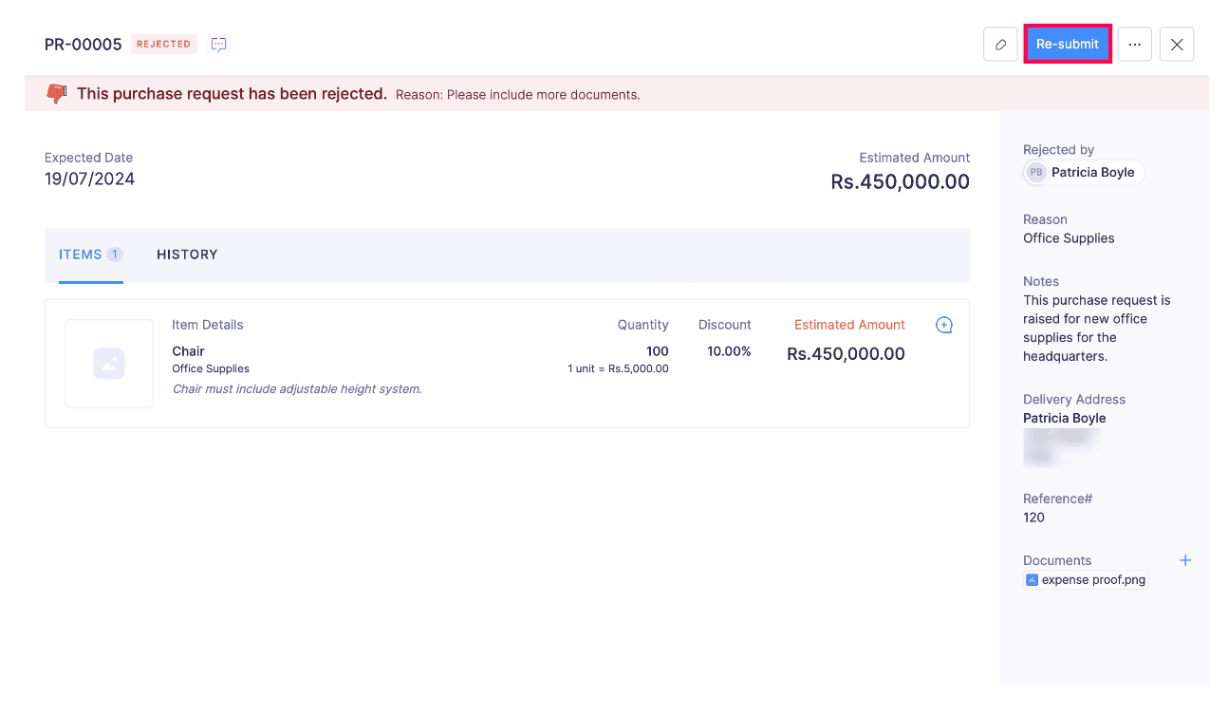Open the expense proof.png document
The width and height of the screenshot is (1228, 716).
click(x=1091, y=579)
